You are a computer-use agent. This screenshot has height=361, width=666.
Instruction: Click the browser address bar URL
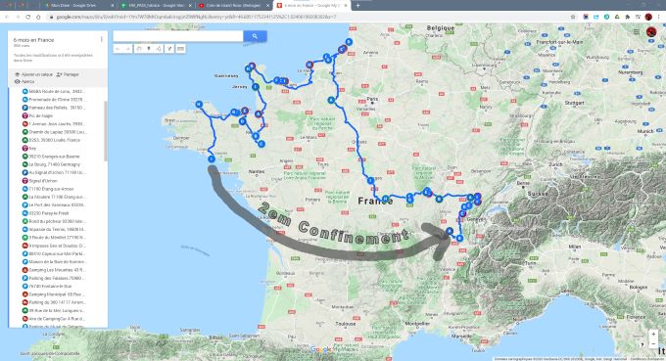pos(195,17)
